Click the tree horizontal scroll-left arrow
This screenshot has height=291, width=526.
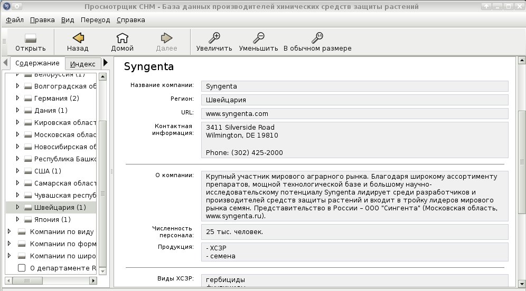tap(9, 280)
